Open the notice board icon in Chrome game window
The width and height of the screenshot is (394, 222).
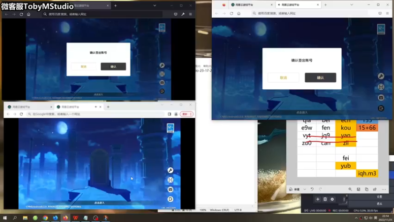click(x=170, y=189)
